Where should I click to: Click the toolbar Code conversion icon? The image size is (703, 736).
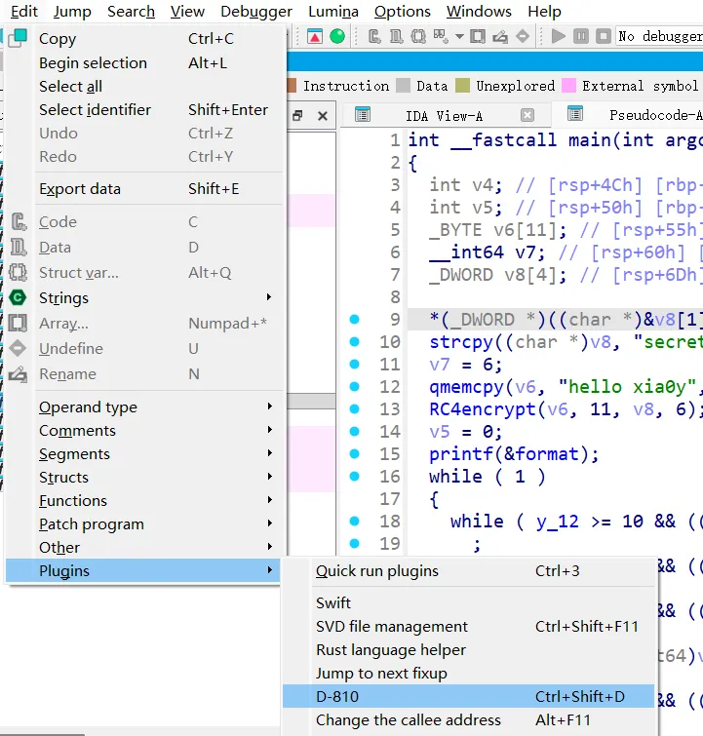[374, 36]
